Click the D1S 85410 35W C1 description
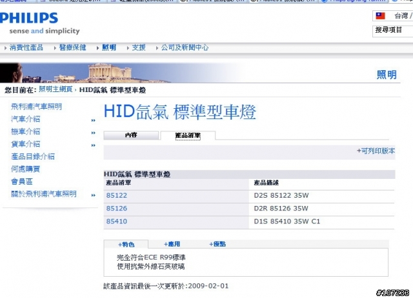 point(287,221)
